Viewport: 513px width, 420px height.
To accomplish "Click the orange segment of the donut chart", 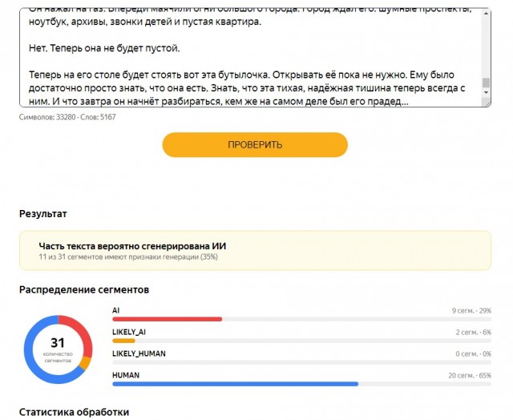I will click(x=86, y=362).
